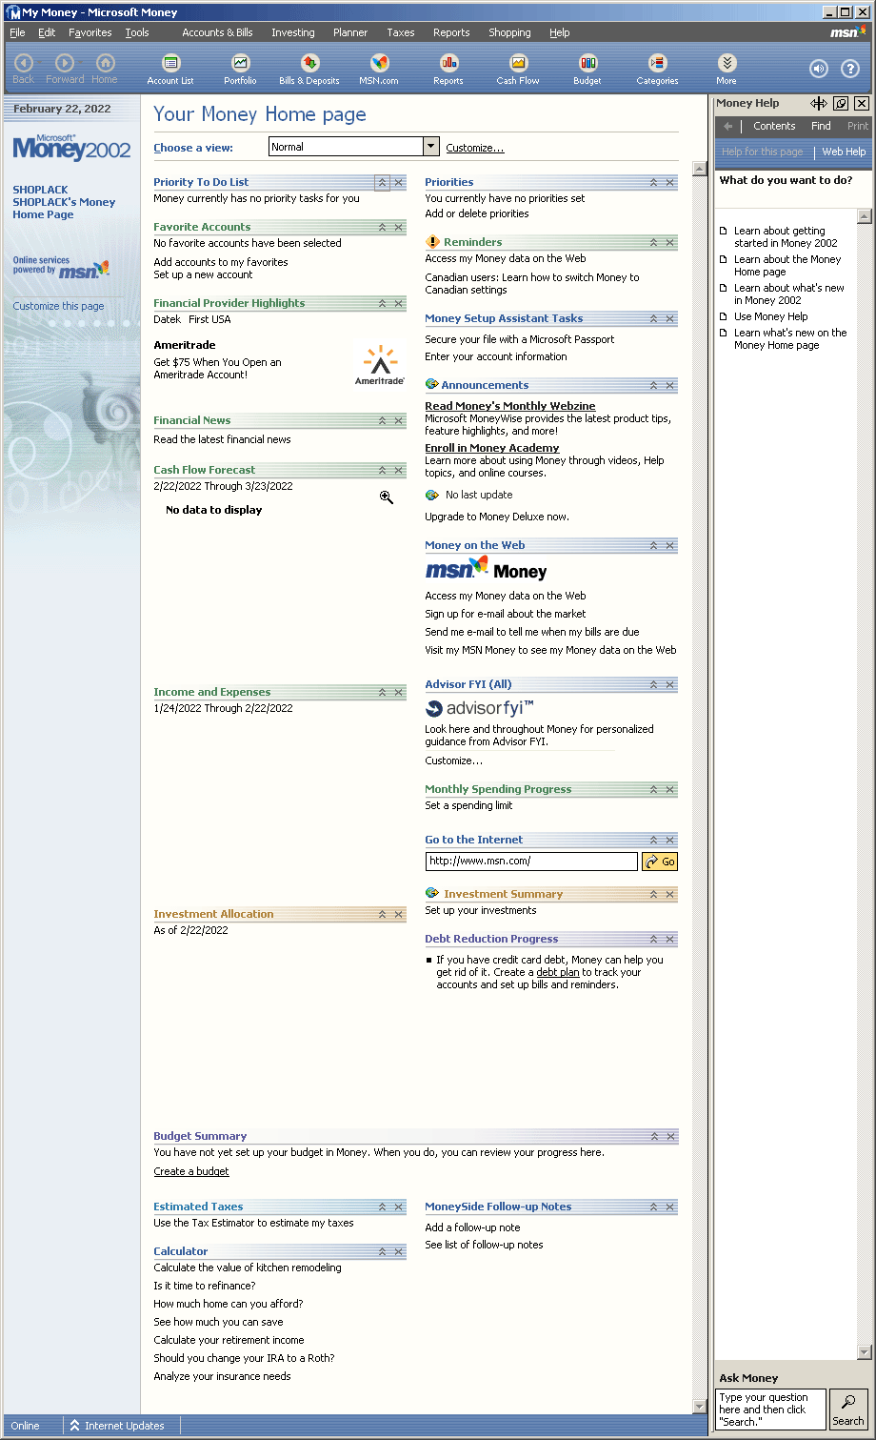
Task: Open the File menu
Action: click(17, 32)
